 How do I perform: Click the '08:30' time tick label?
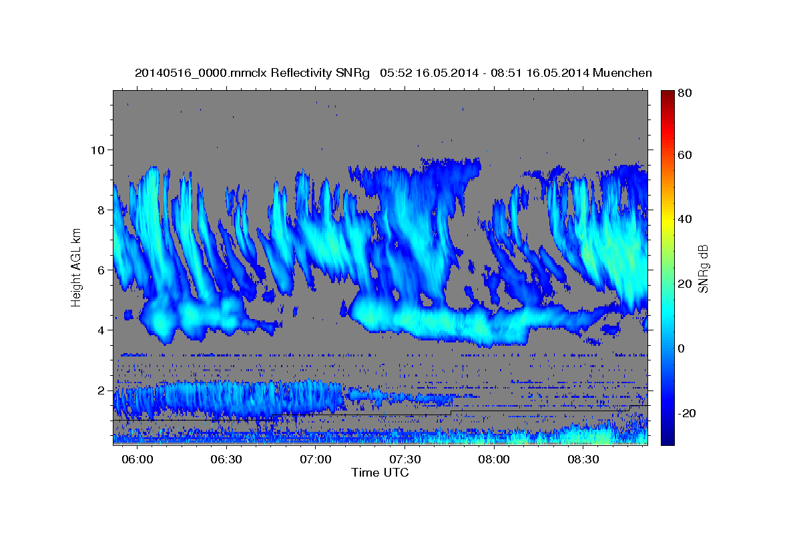[x=583, y=459]
